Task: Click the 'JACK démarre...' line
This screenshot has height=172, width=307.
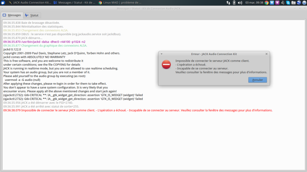Action: coord(23,38)
